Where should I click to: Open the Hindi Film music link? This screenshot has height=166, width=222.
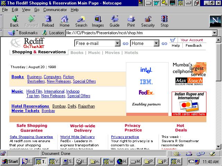tap(34, 91)
